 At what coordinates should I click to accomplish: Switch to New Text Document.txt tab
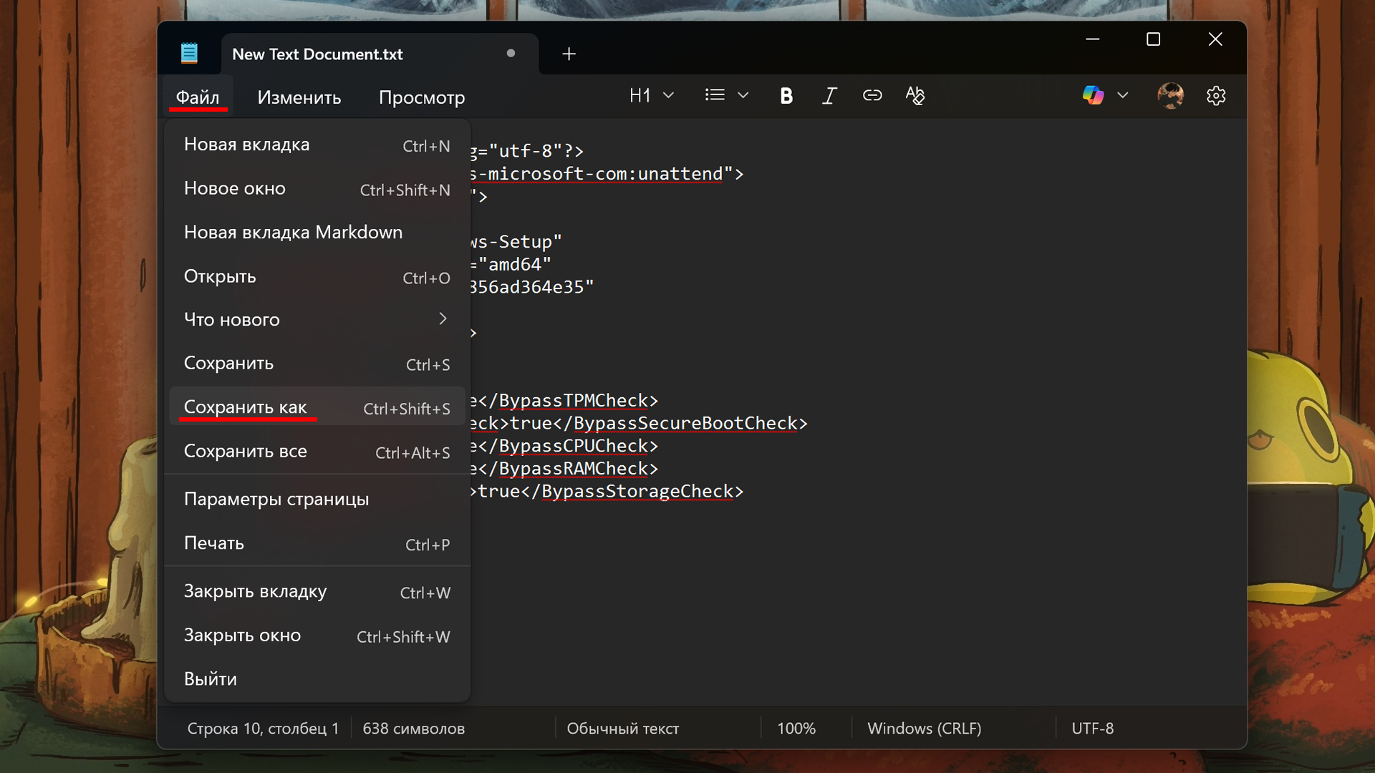[x=318, y=54]
